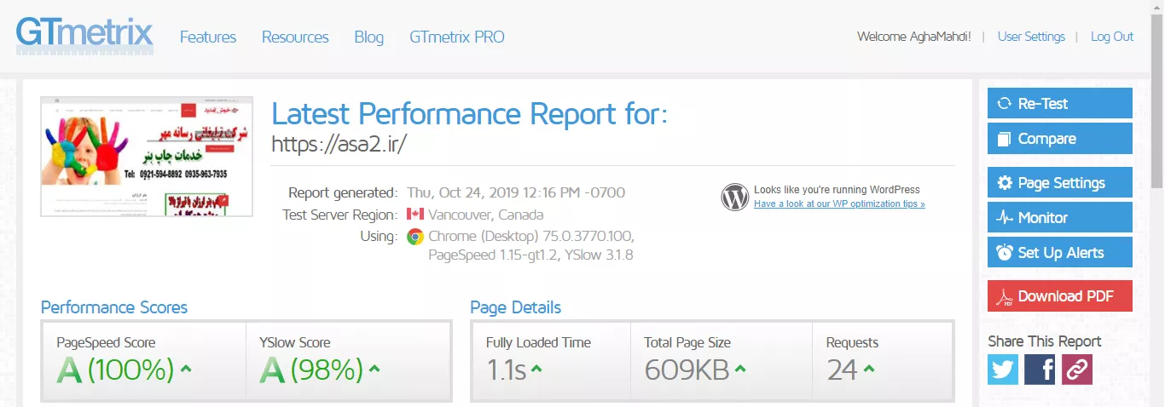Click the Vancouver, Canada region text
1165x407 pixels.
[x=486, y=215]
